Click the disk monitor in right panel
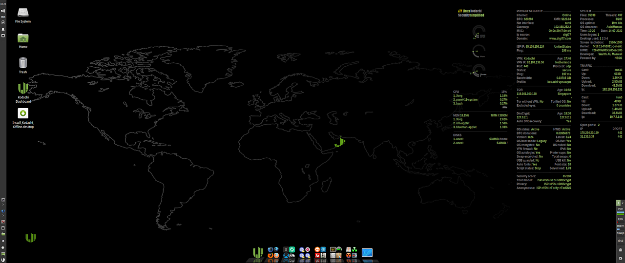625x263 pixels. point(620,242)
